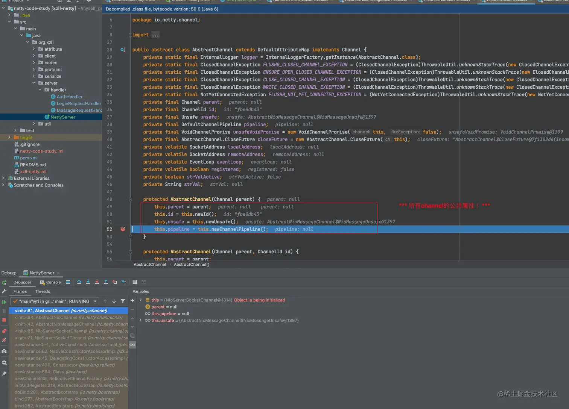Select frame newChannel:38 ReflectiveChannelFactory
The height and width of the screenshot is (409, 569).
pyautogui.click(x=68, y=379)
